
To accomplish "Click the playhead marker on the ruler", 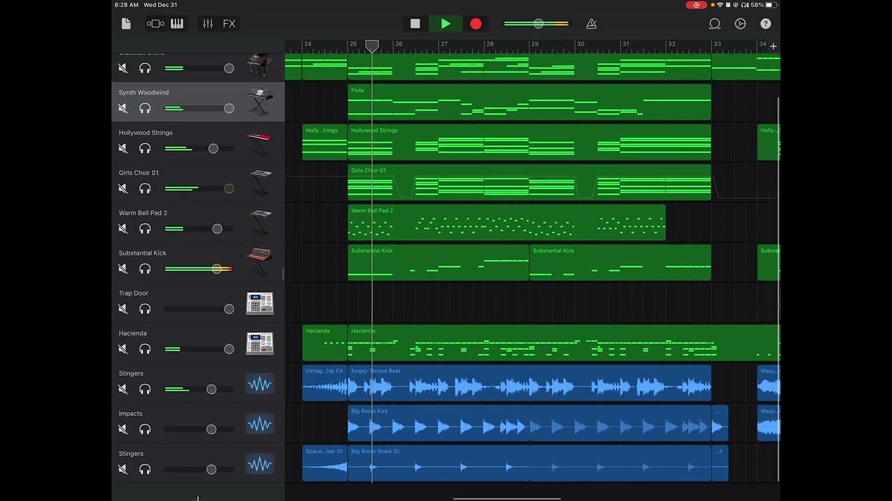I will coord(372,47).
